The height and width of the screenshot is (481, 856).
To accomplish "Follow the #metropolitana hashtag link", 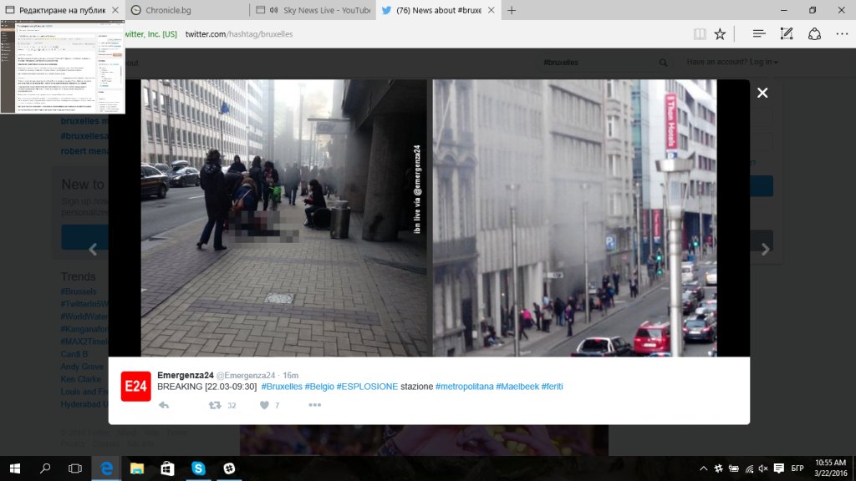I will pyautogui.click(x=465, y=387).
